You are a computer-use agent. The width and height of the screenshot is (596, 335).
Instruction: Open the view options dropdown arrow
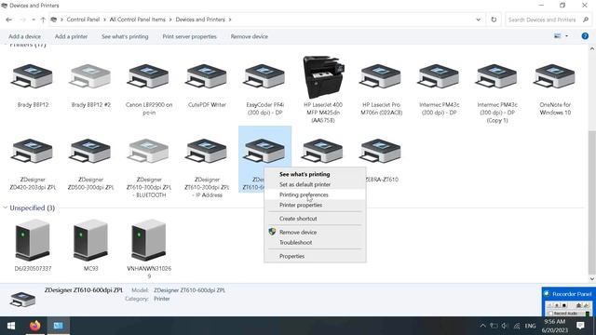click(x=567, y=36)
